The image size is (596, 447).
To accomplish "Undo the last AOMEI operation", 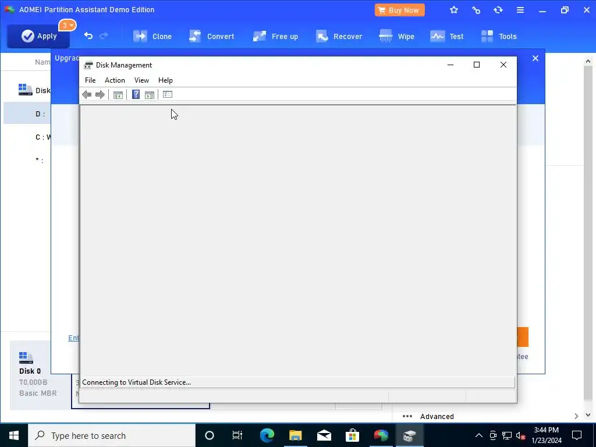I will pyautogui.click(x=88, y=36).
